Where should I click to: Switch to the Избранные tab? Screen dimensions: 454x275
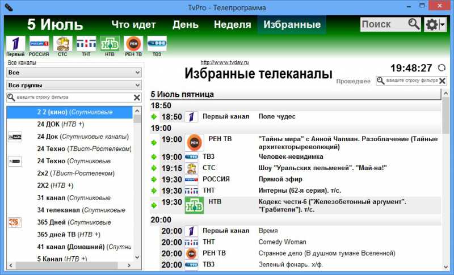[x=292, y=24]
